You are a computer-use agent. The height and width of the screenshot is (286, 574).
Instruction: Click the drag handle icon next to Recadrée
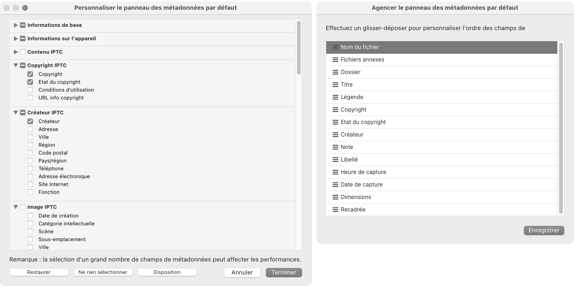click(x=335, y=210)
